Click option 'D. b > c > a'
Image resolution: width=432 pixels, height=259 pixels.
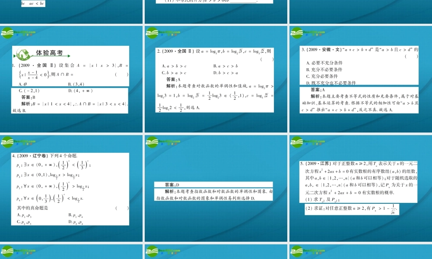pyautogui.click(x=226, y=73)
